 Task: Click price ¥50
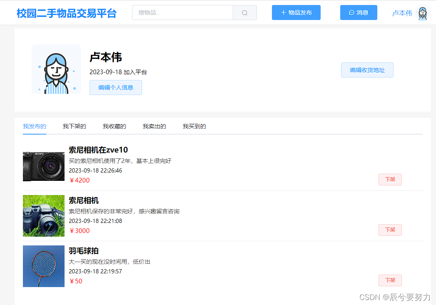[x=76, y=281]
